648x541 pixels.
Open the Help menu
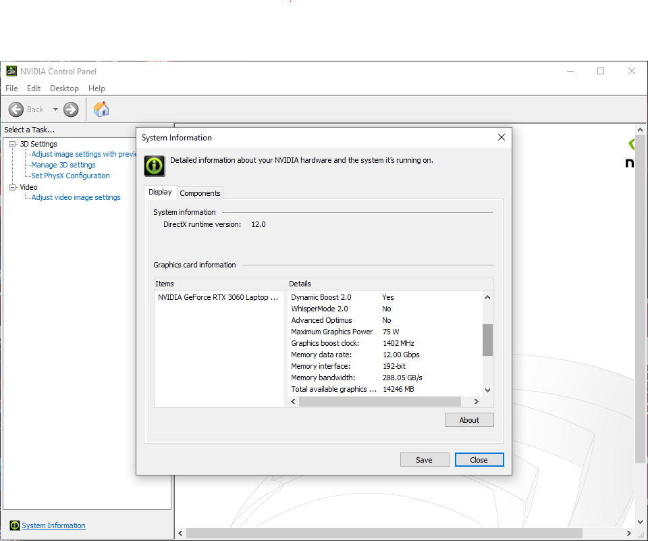point(97,88)
